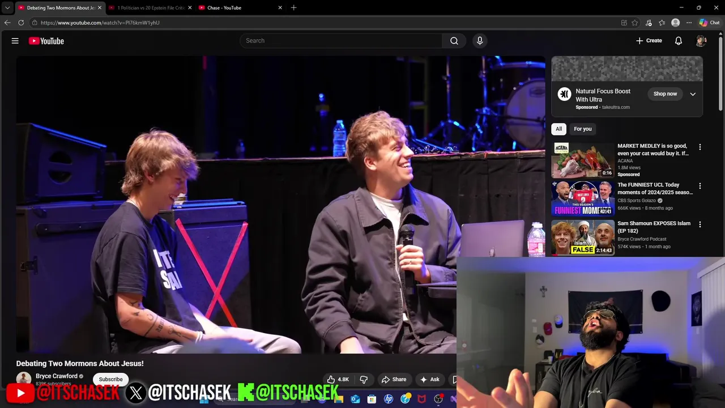
Task: Open the FUNNIEST UCL moments thumbnail
Action: point(583,198)
